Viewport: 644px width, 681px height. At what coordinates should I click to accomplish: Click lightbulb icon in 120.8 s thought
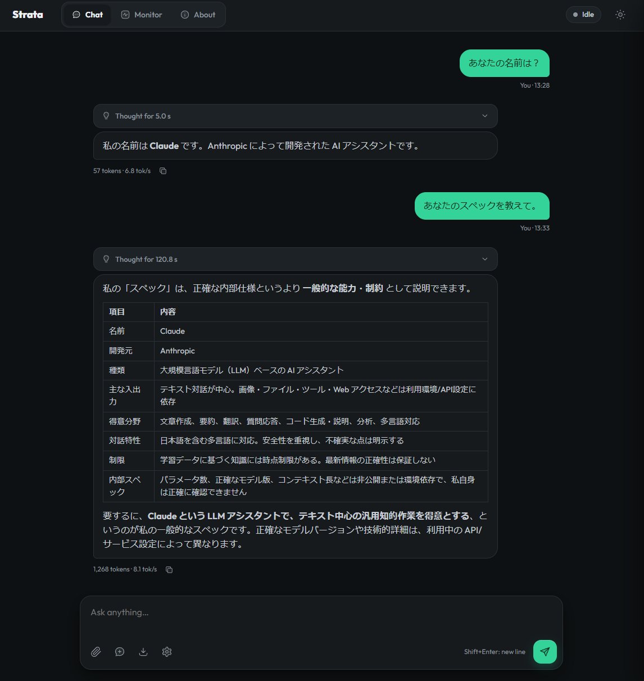[106, 259]
